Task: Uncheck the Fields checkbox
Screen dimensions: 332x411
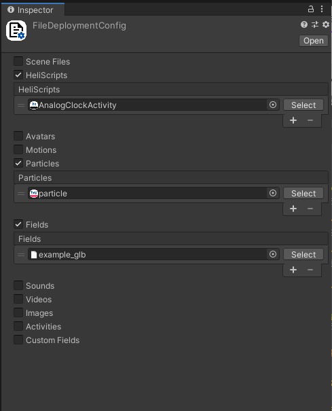Action: 18,224
